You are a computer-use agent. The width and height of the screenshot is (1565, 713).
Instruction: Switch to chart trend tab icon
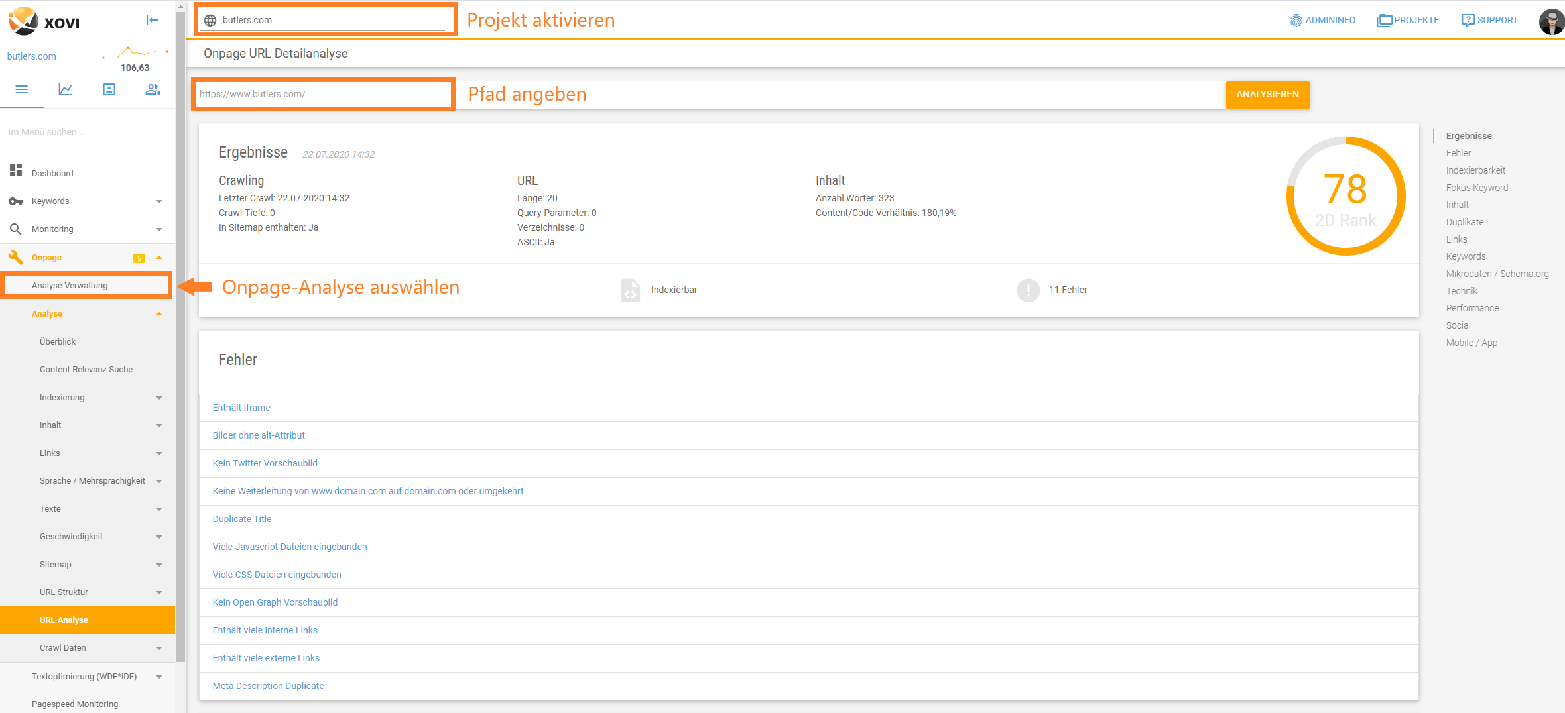[66, 89]
